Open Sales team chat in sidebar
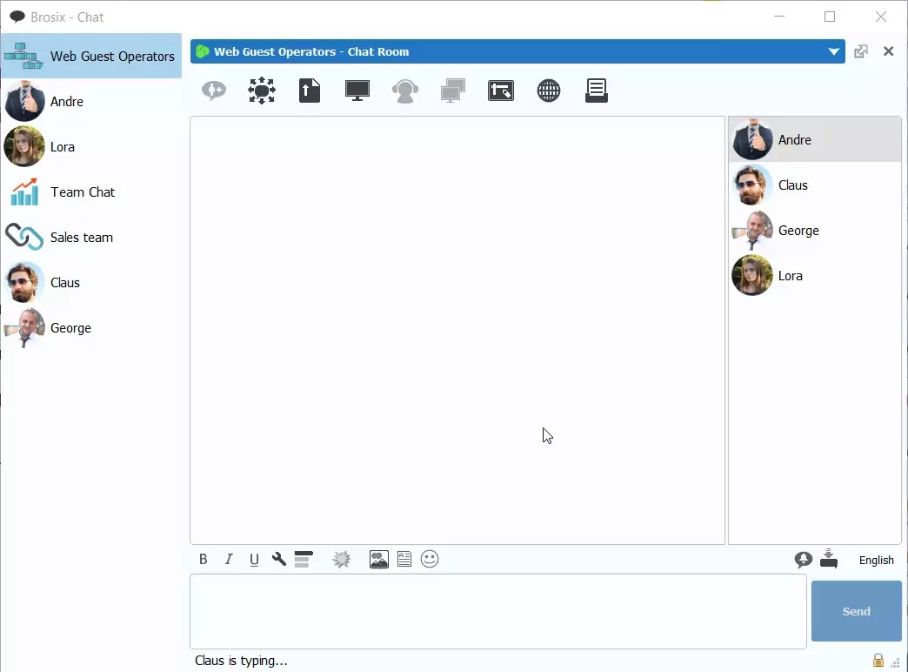 [91, 237]
